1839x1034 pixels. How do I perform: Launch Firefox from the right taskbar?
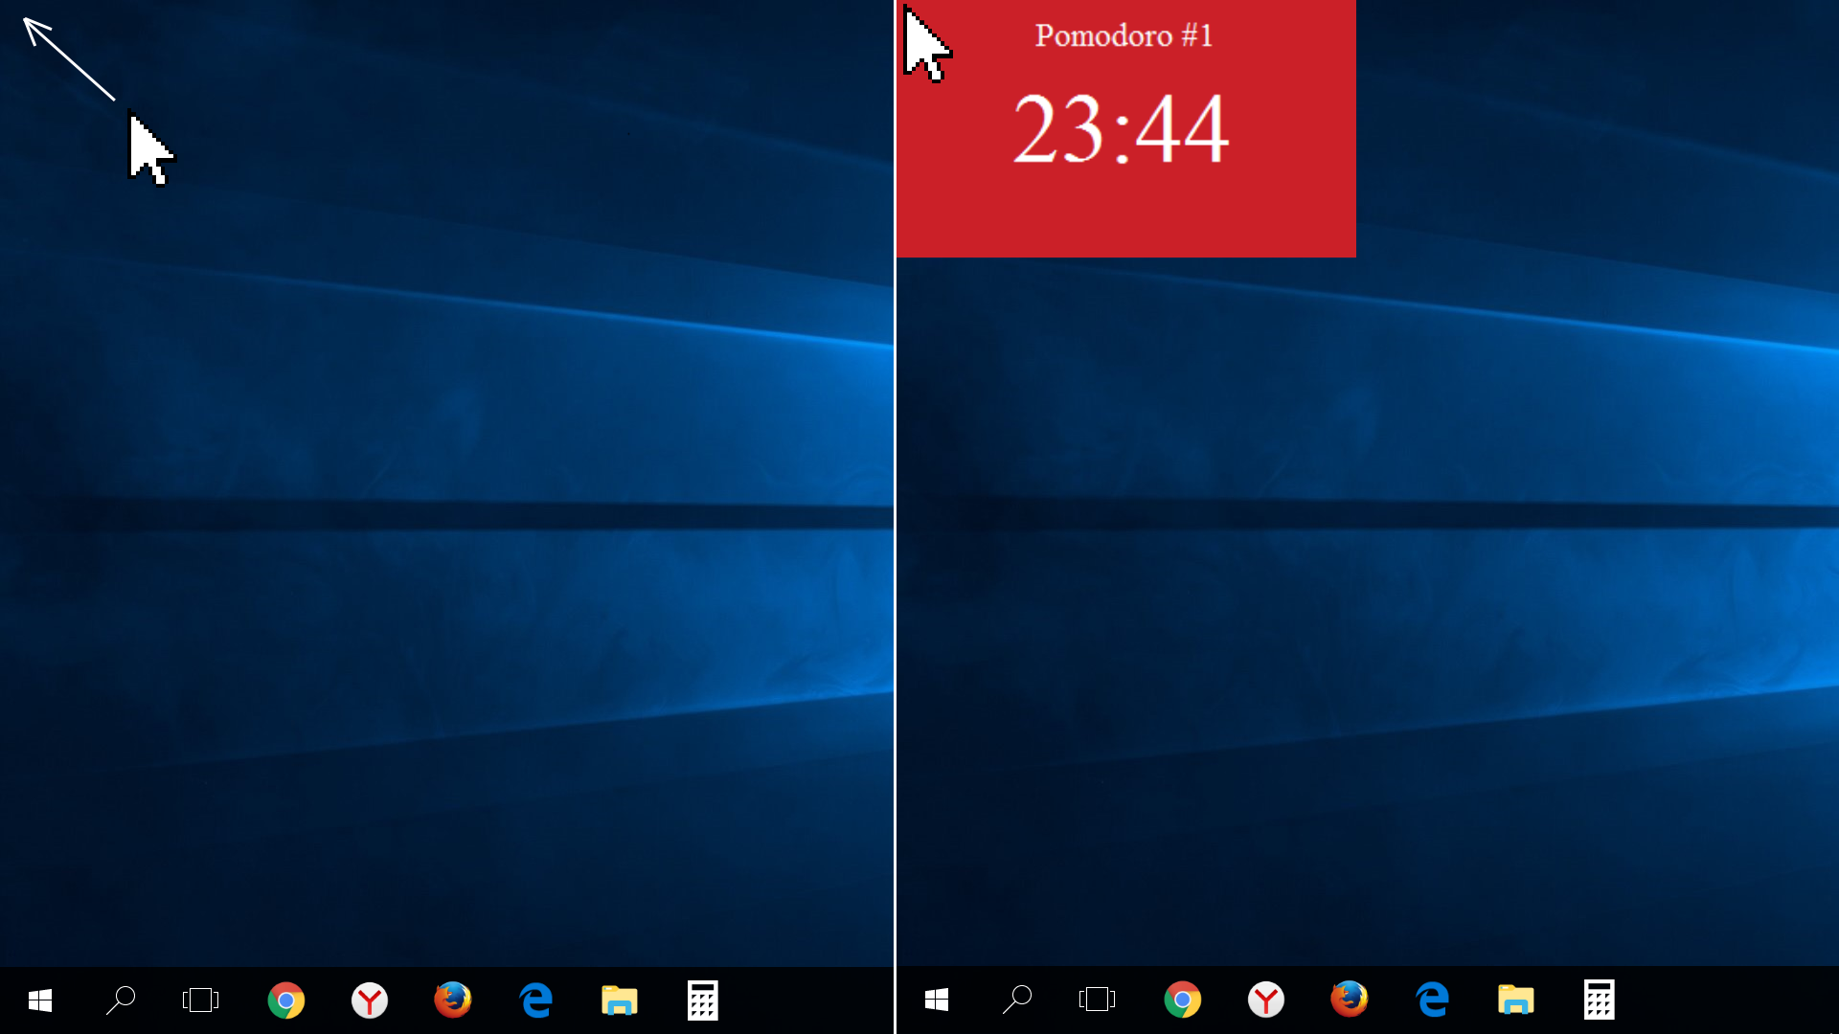point(1349,1000)
